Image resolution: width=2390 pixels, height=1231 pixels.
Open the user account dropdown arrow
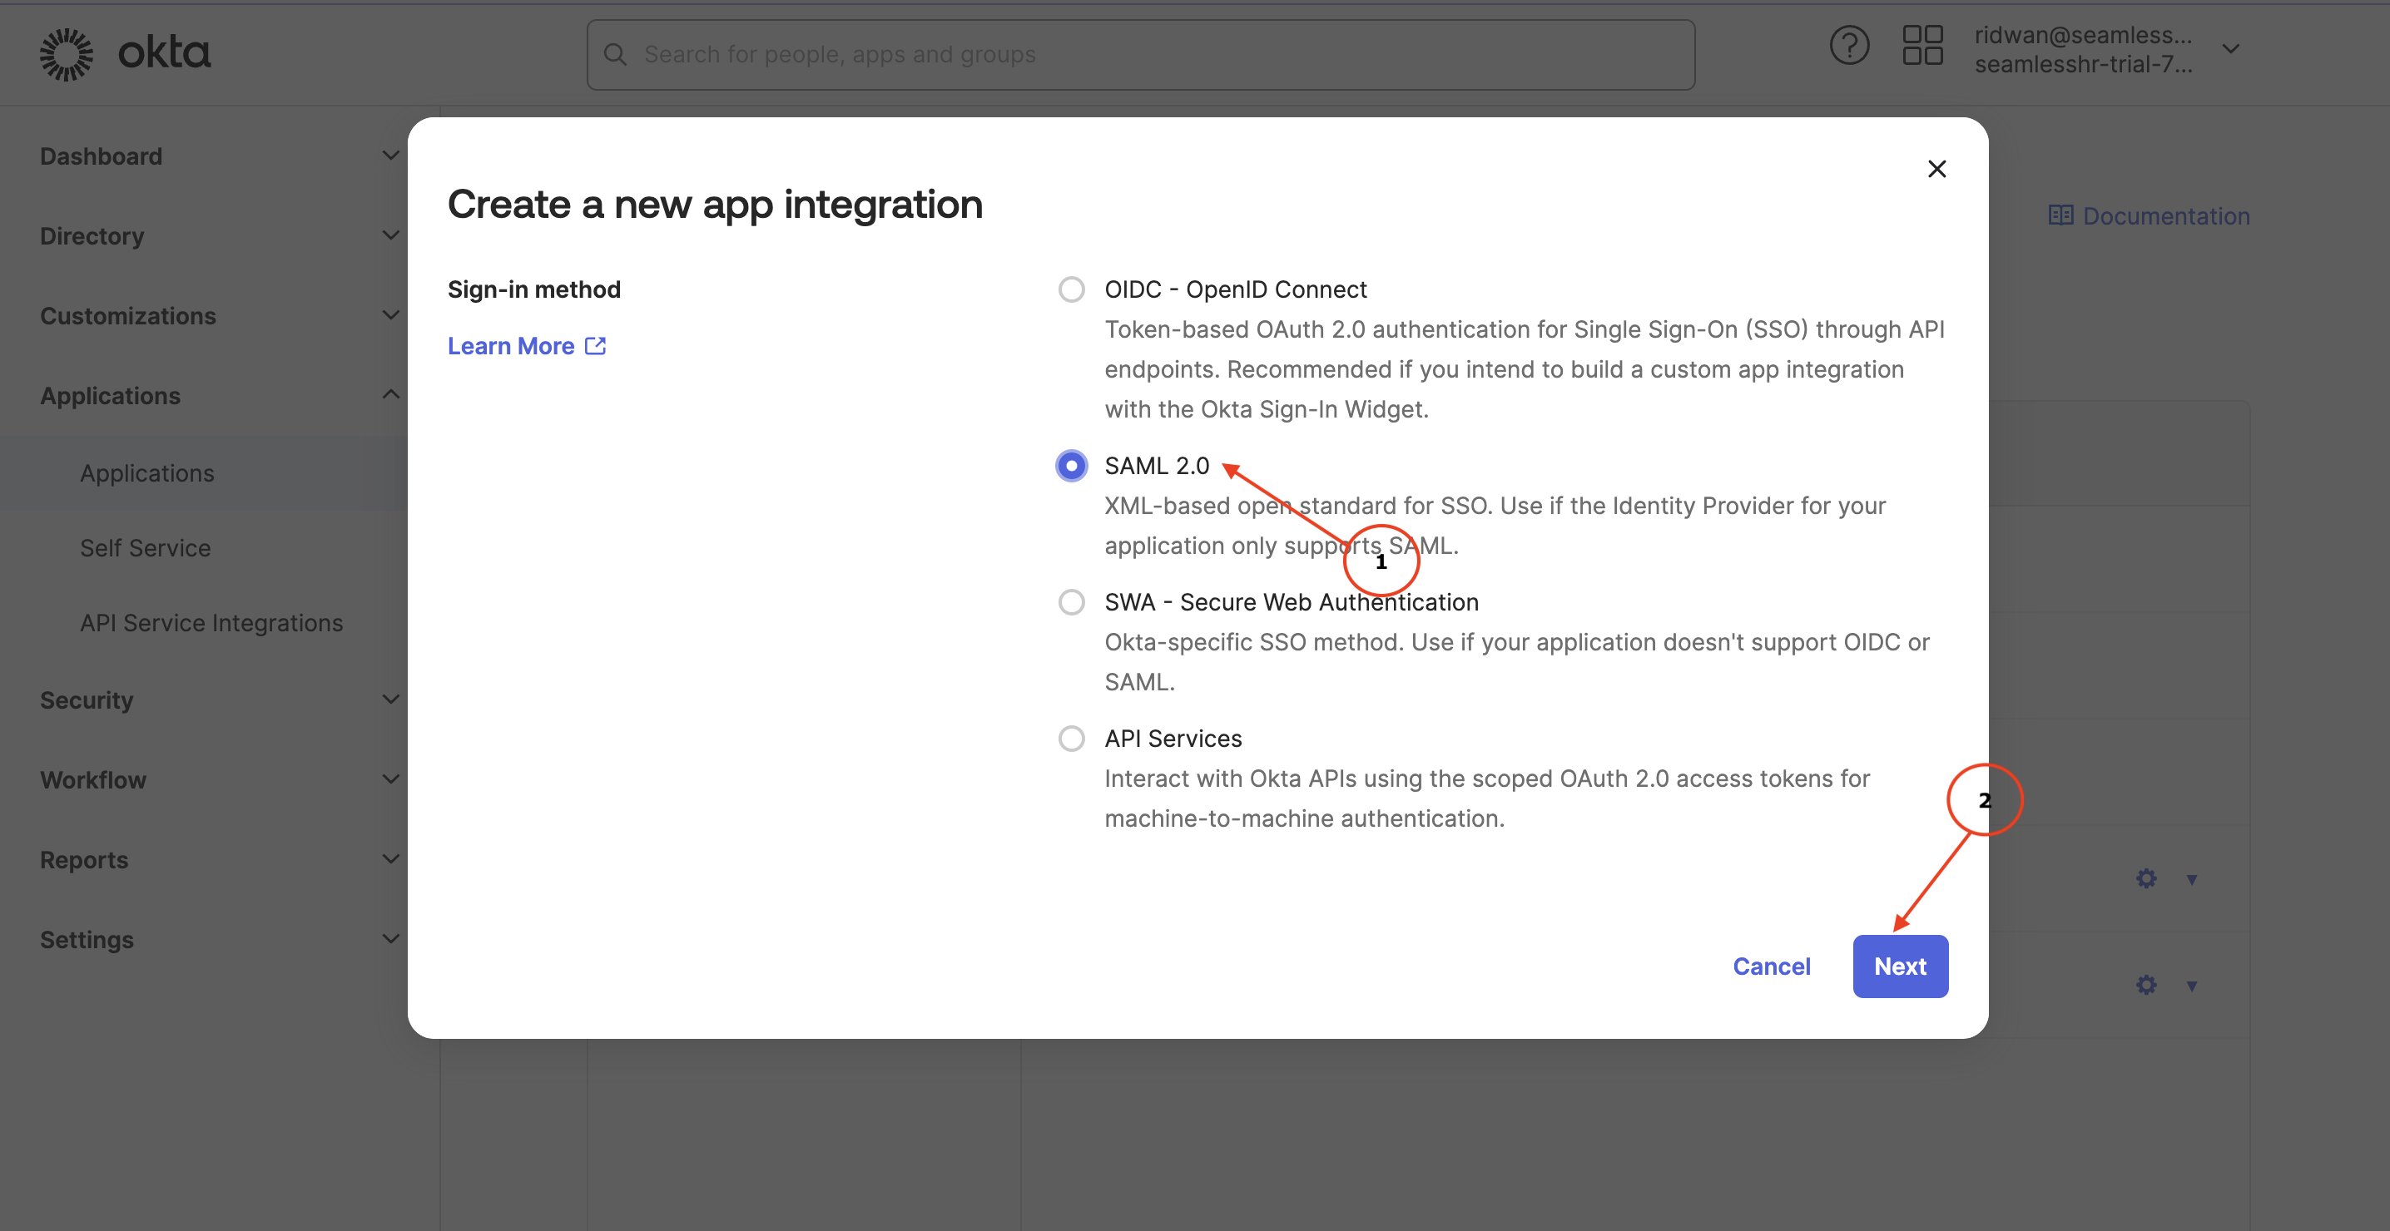(x=2231, y=48)
